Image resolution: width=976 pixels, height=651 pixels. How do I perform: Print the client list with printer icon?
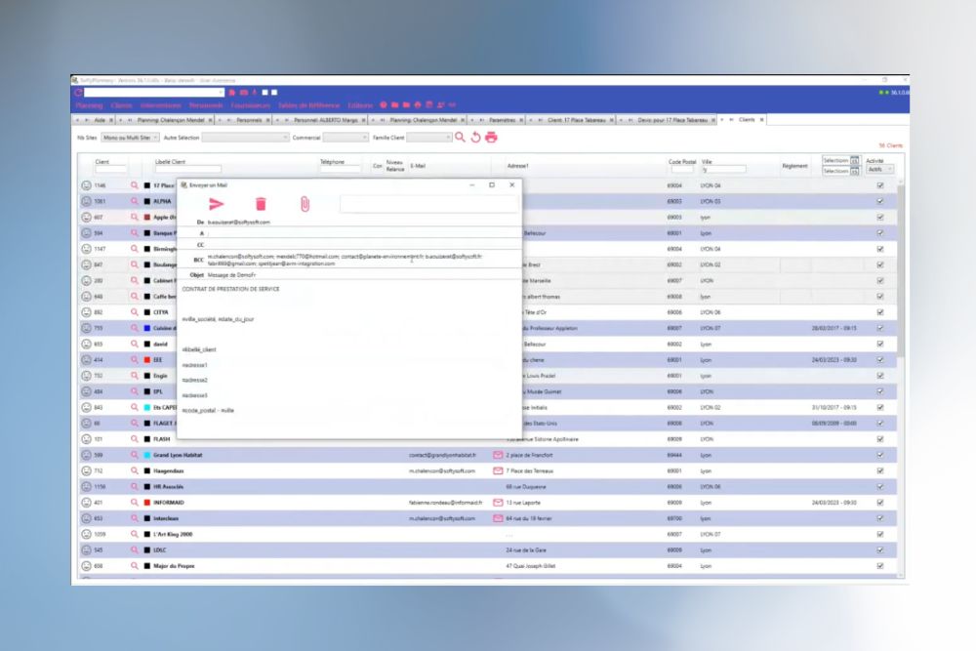point(491,138)
